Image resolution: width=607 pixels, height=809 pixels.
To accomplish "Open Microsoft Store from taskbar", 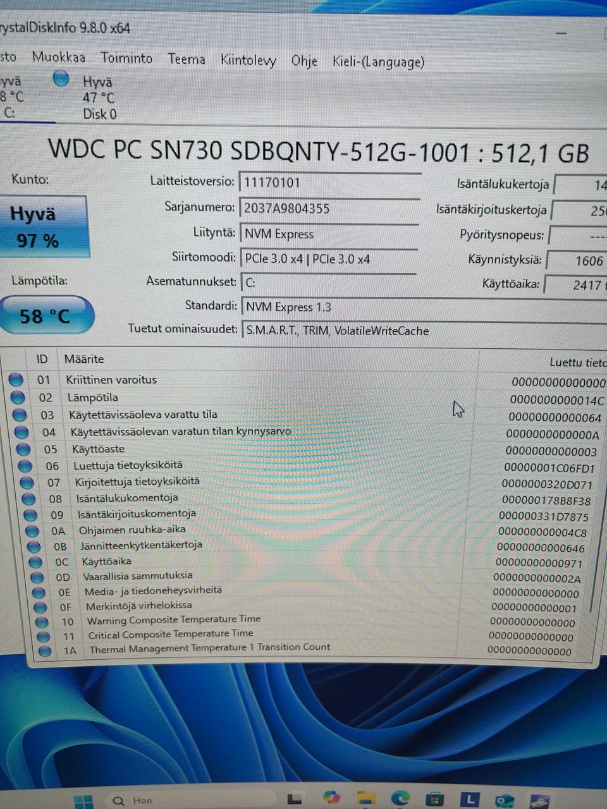I will (x=434, y=800).
